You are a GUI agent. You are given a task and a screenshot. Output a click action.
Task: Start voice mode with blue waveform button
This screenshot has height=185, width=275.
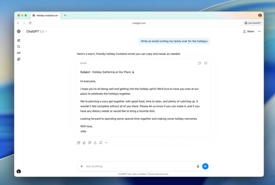click(x=205, y=166)
